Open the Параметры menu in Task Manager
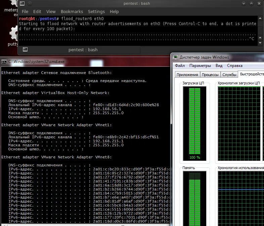Viewport: 264px width, 226px height. (200, 66)
